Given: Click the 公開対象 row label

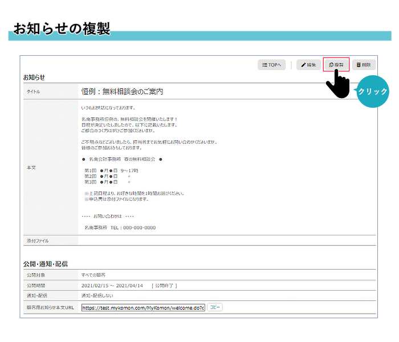Looking at the screenshot, I should tap(35, 275).
